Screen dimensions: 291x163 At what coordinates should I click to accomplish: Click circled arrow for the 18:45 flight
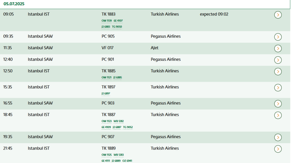click(278, 115)
